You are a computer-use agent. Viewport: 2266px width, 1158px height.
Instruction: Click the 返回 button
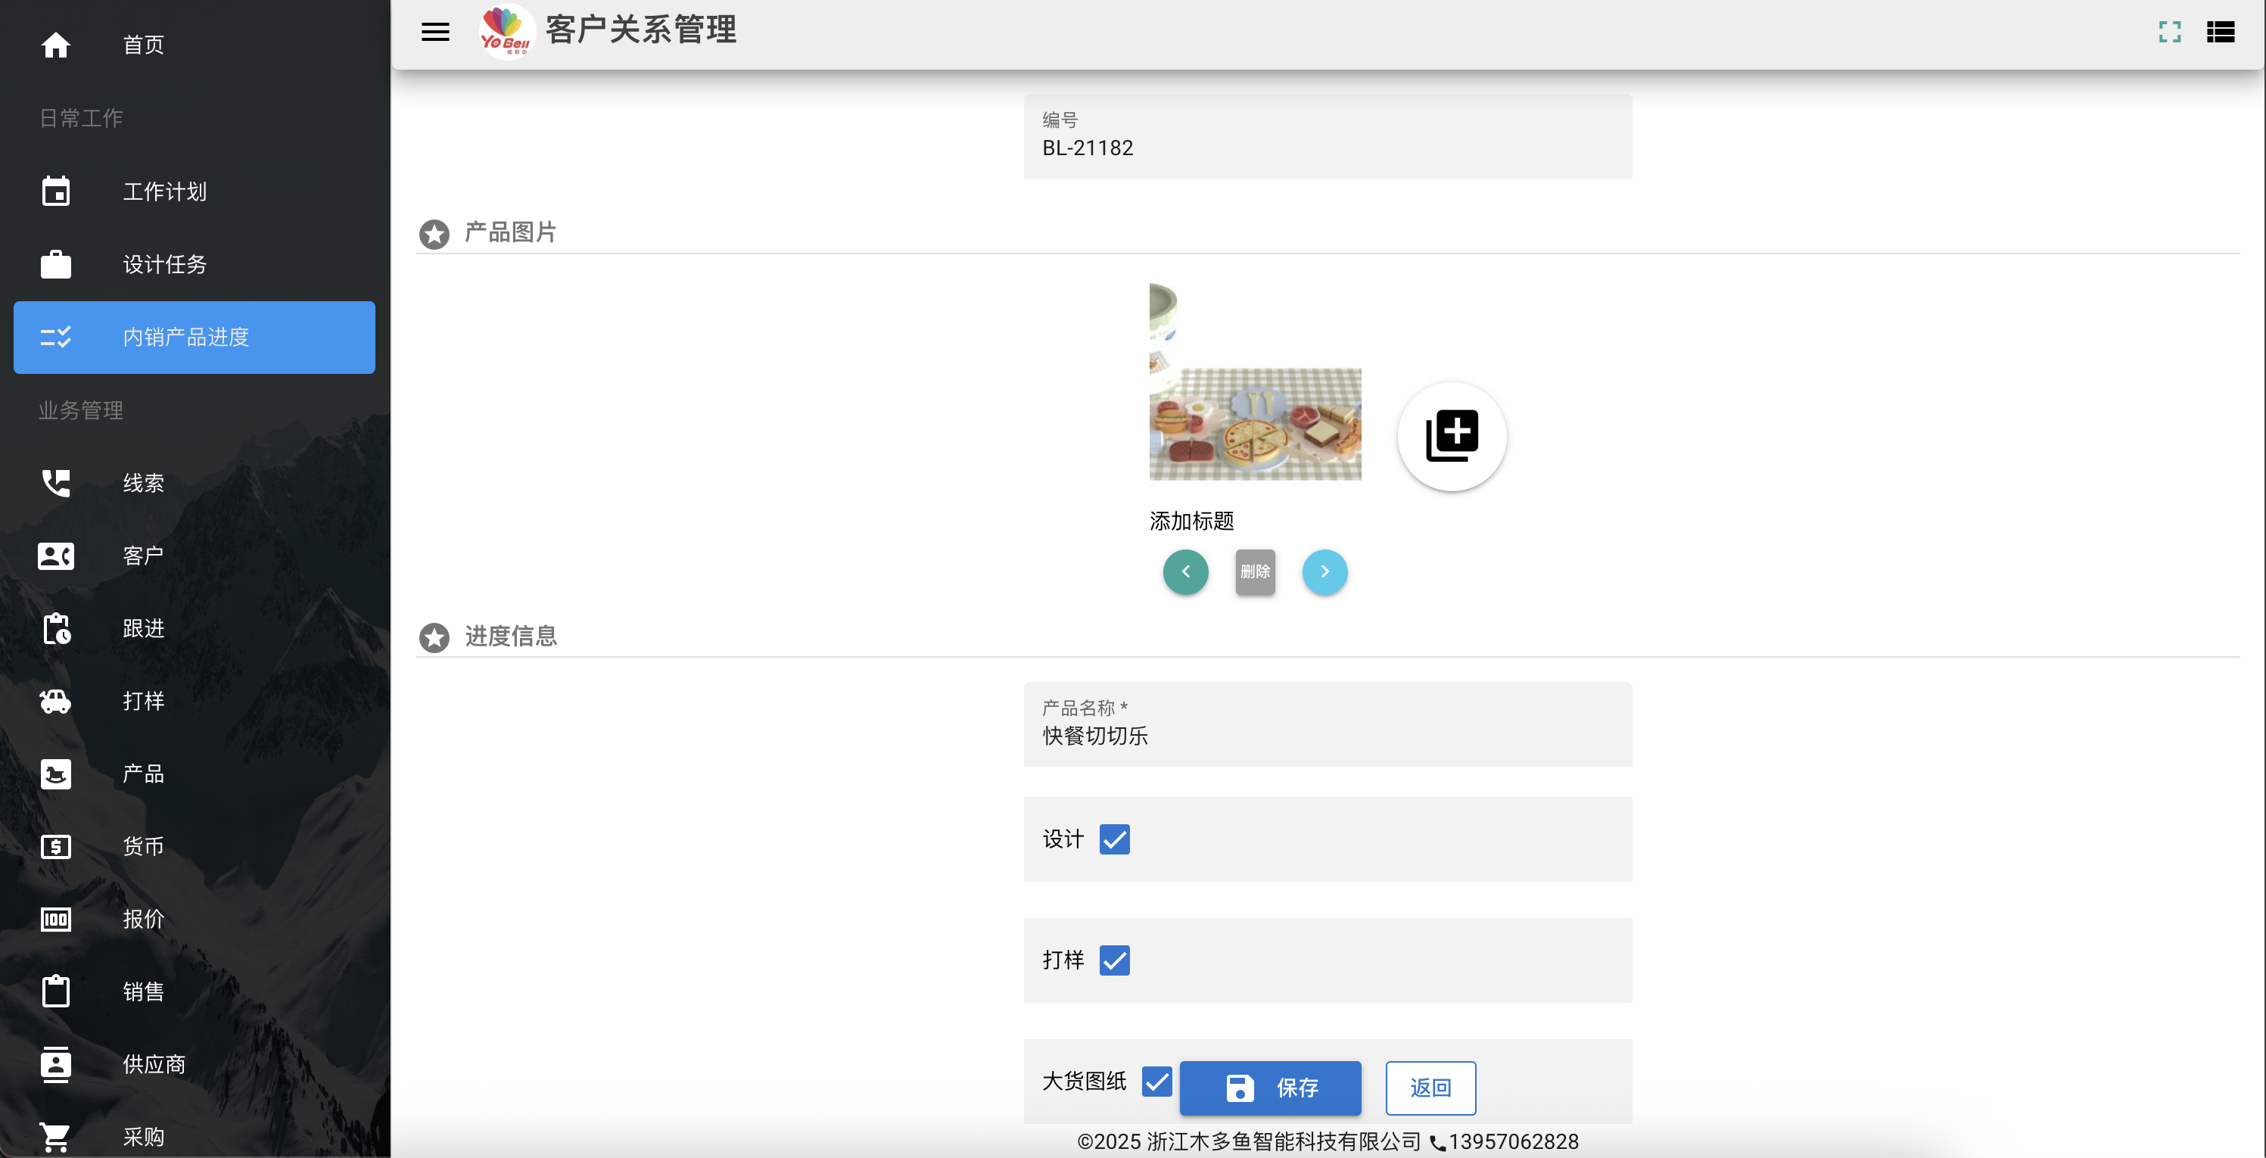pyautogui.click(x=1430, y=1088)
